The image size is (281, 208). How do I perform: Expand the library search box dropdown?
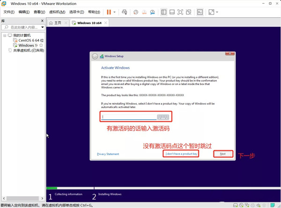pos(42,28)
